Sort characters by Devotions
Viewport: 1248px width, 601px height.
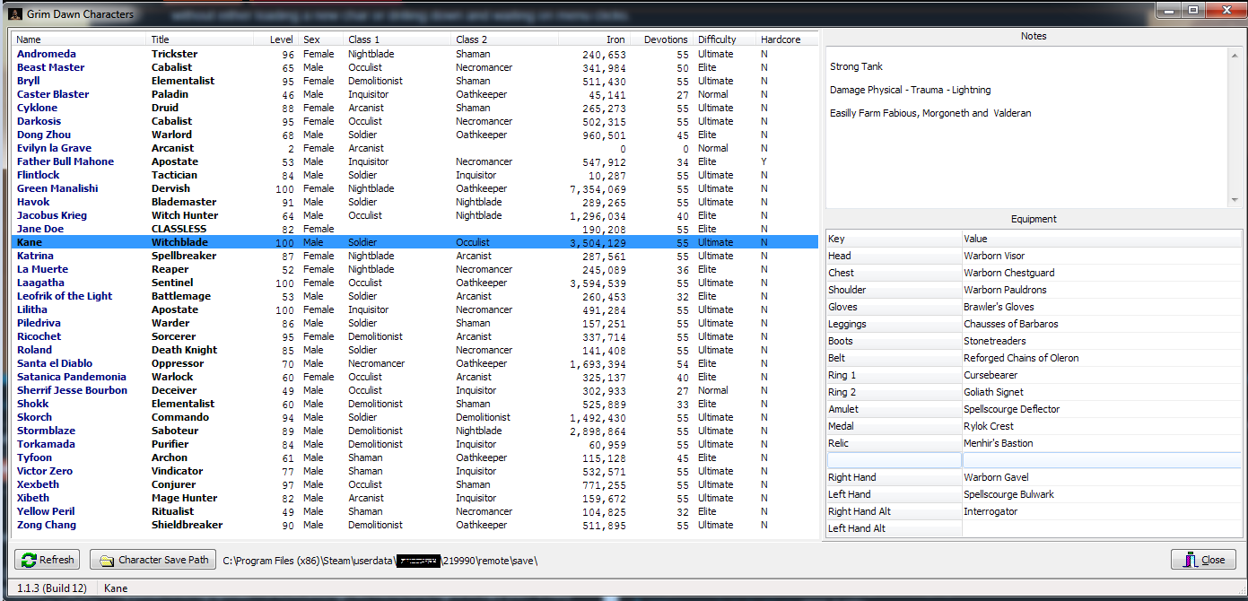[666, 39]
